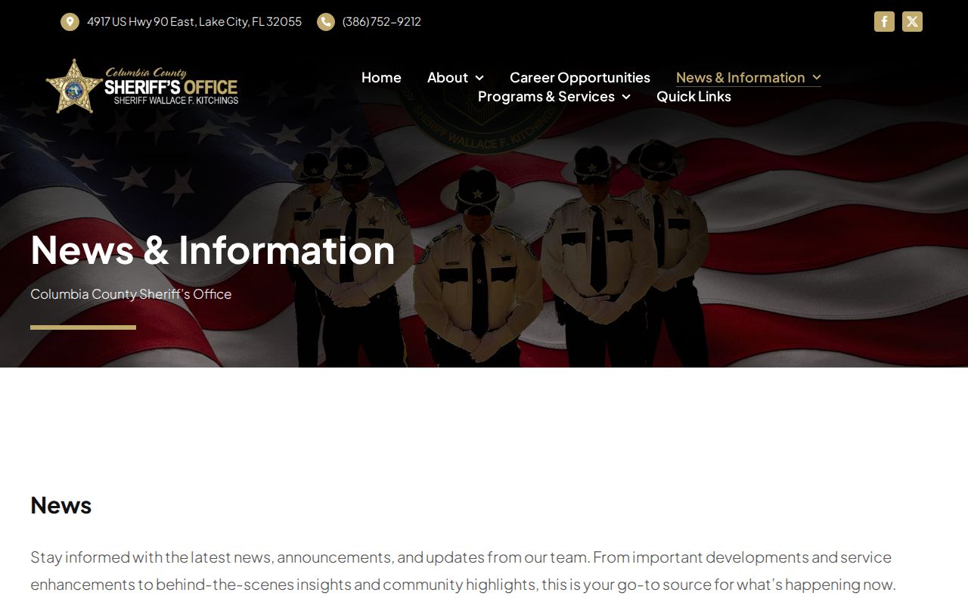The height and width of the screenshot is (605, 968).
Task: Open the About menu label
Action: 448,77
